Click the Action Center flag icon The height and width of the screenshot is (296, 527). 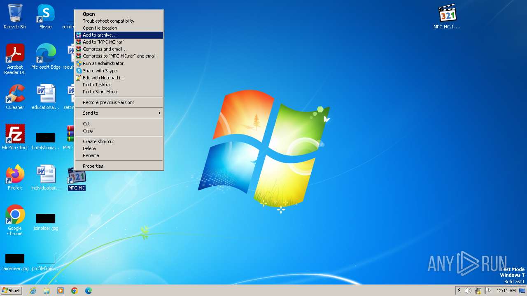488,291
